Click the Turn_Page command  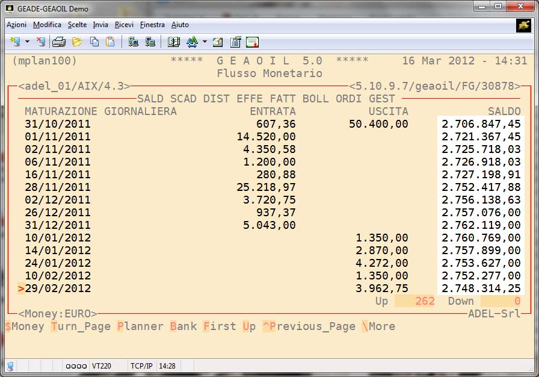[x=81, y=326]
